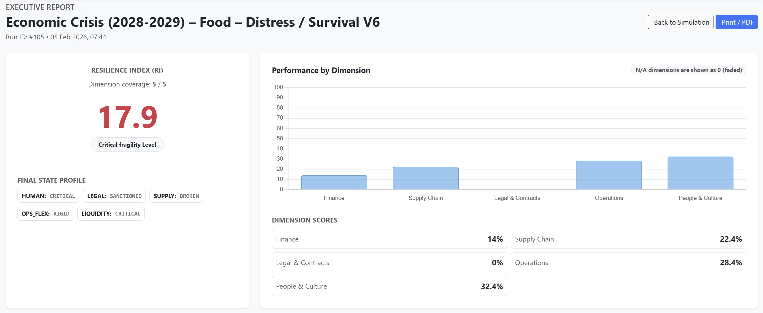Click the People & Culture 32.4% card

[x=389, y=286]
